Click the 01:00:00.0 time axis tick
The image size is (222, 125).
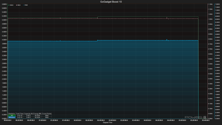point(43,120)
